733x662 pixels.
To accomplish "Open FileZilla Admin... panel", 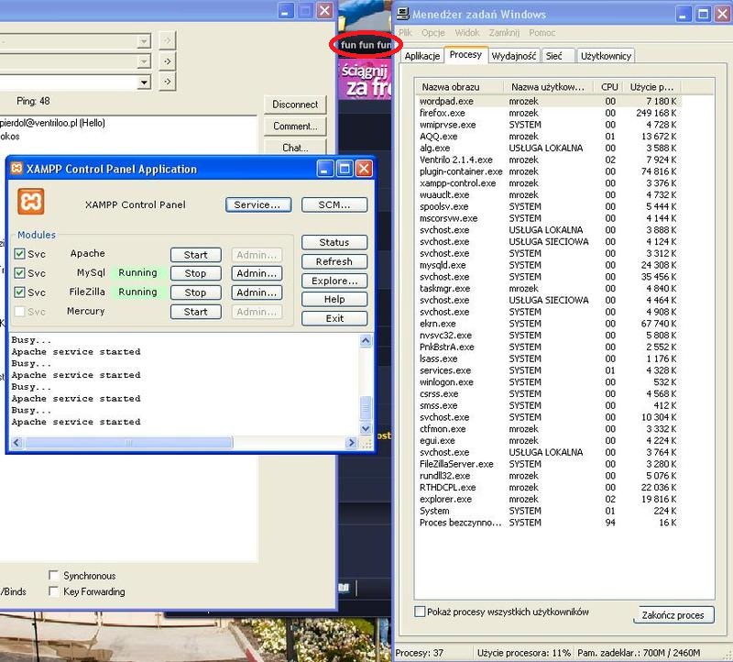I will pos(257,292).
